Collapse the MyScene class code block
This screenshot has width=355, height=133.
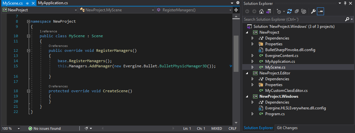pyautogui.click(x=28, y=36)
